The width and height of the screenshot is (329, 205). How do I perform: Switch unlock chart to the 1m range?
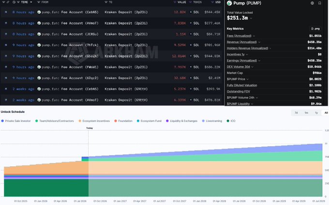click(306, 113)
